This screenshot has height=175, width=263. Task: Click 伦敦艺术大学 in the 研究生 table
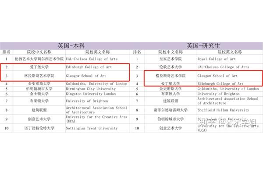click(171, 67)
